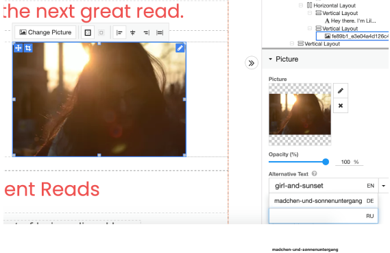Click the 'ent Reads' heading text

[x=51, y=189]
